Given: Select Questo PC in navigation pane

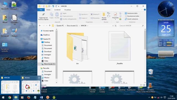Looking at the screenshot, I should click(x=45, y=39).
